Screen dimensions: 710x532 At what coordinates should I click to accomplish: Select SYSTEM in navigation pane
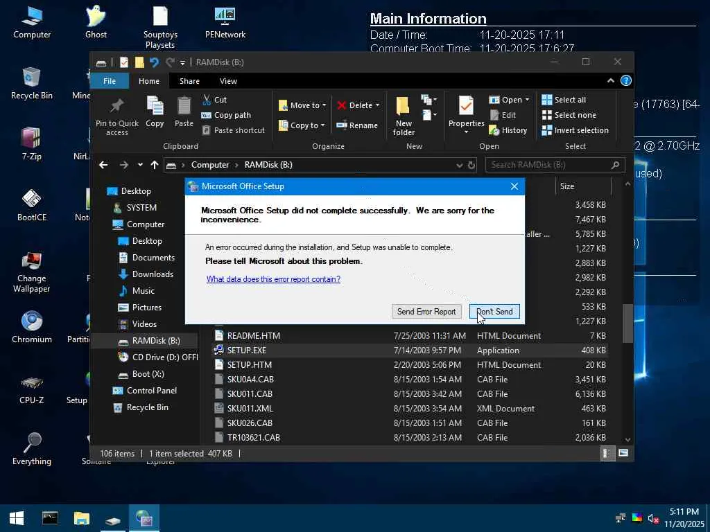click(x=141, y=208)
